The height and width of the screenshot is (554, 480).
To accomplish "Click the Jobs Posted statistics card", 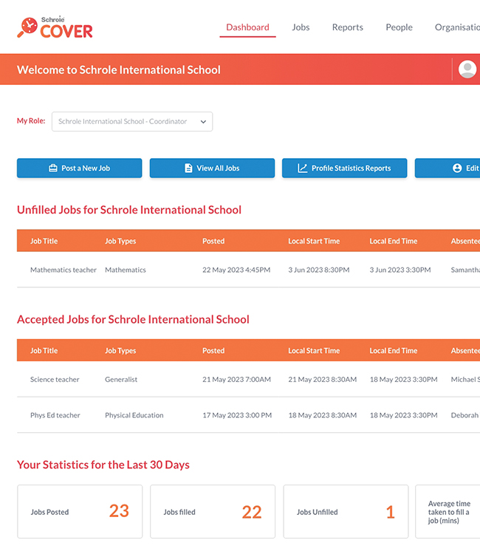I will coord(80,512).
